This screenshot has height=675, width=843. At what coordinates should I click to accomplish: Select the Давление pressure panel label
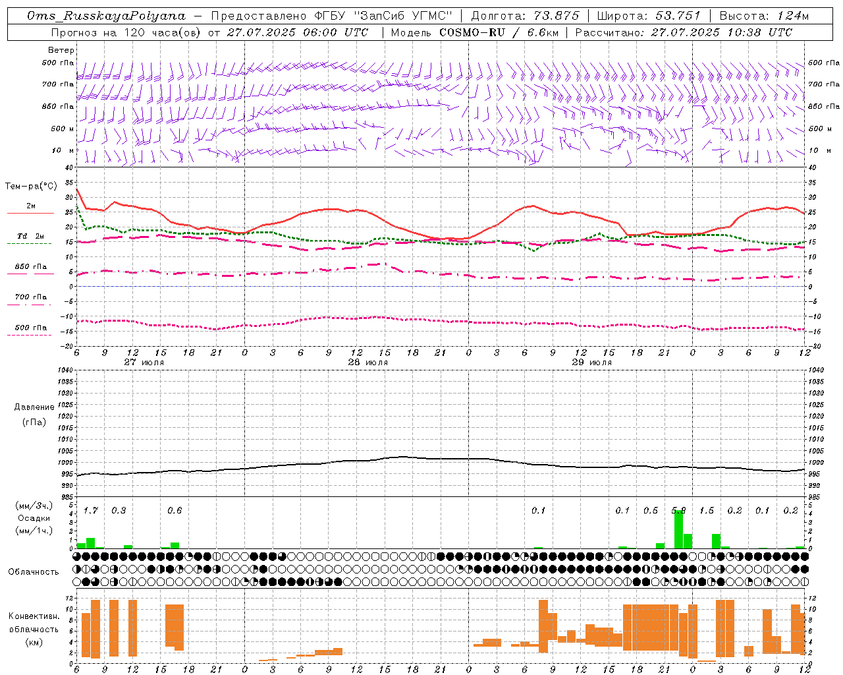(34, 407)
